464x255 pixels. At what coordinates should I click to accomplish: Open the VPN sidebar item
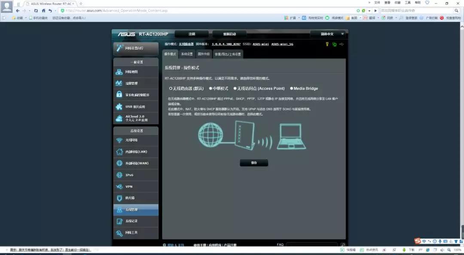tap(136, 186)
